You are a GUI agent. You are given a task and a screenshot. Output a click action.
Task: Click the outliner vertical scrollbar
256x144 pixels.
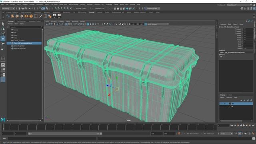(43, 74)
